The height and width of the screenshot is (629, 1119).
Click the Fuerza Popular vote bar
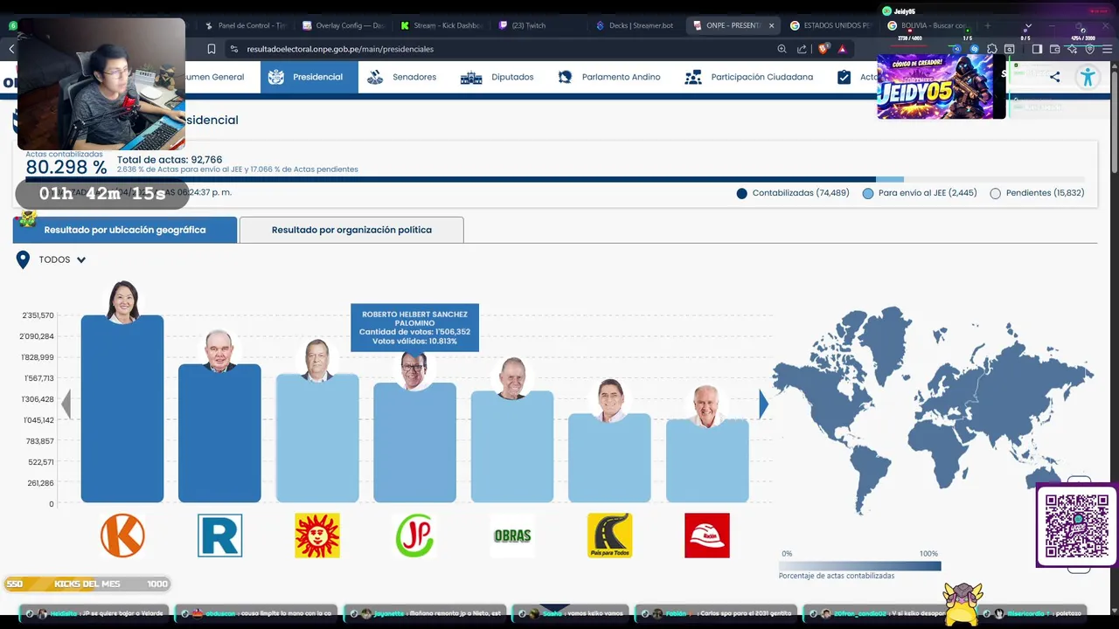point(122,409)
